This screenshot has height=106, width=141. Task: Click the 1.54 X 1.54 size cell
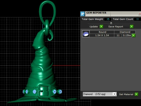(102, 35)
